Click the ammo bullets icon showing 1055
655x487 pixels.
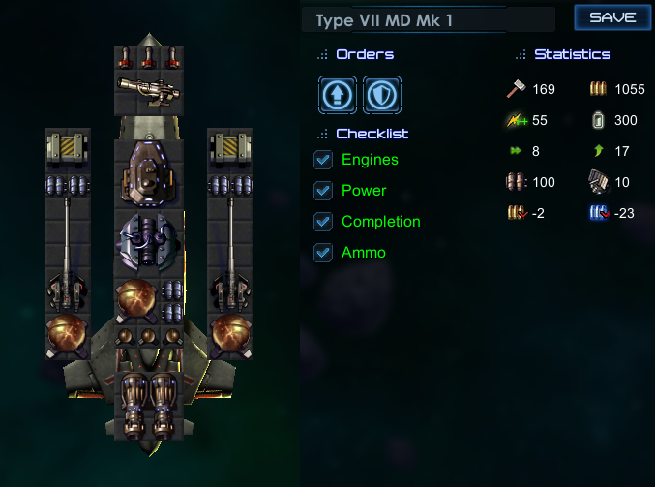pyautogui.click(x=598, y=89)
